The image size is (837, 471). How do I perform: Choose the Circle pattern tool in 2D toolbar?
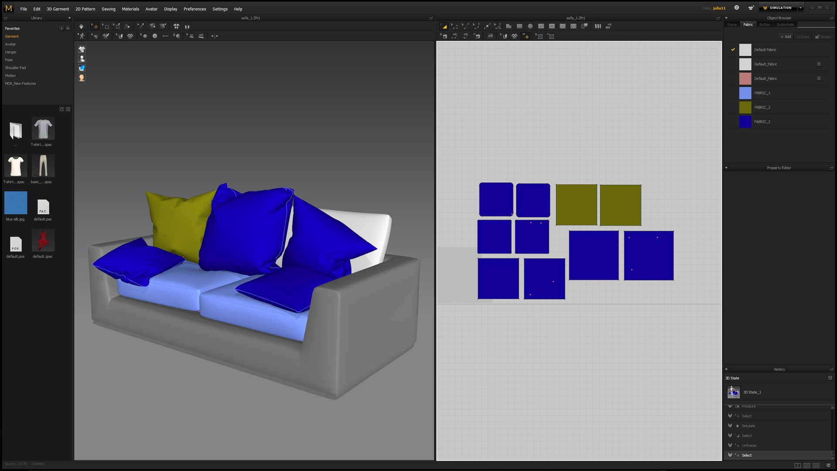click(530, 26)
